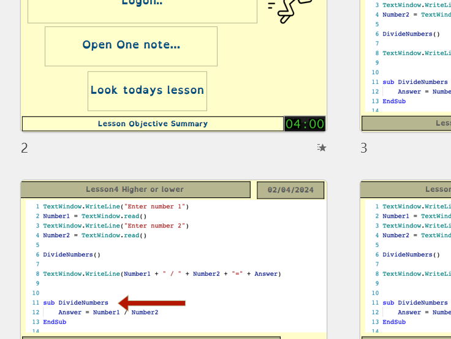This screenshot has width=451, height=339.
Task: Click the slide number 2 label
Action: (x=25, y=148)
